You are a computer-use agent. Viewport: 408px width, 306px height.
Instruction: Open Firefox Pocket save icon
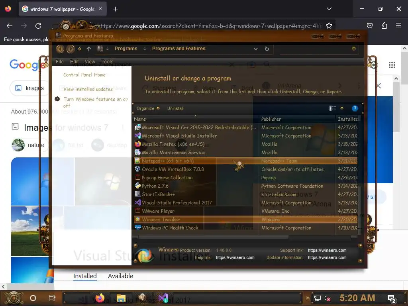pos(369,25)
